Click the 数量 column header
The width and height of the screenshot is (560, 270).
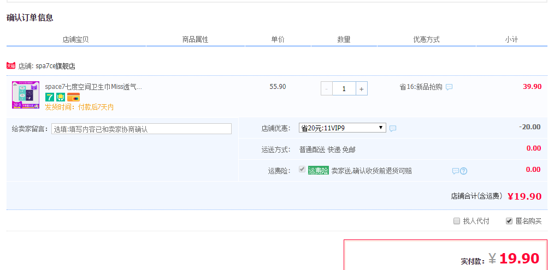pyautogui.click(x=344, y=40)
